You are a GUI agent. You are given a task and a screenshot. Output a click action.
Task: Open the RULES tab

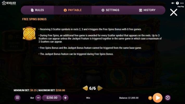point(37,10)
